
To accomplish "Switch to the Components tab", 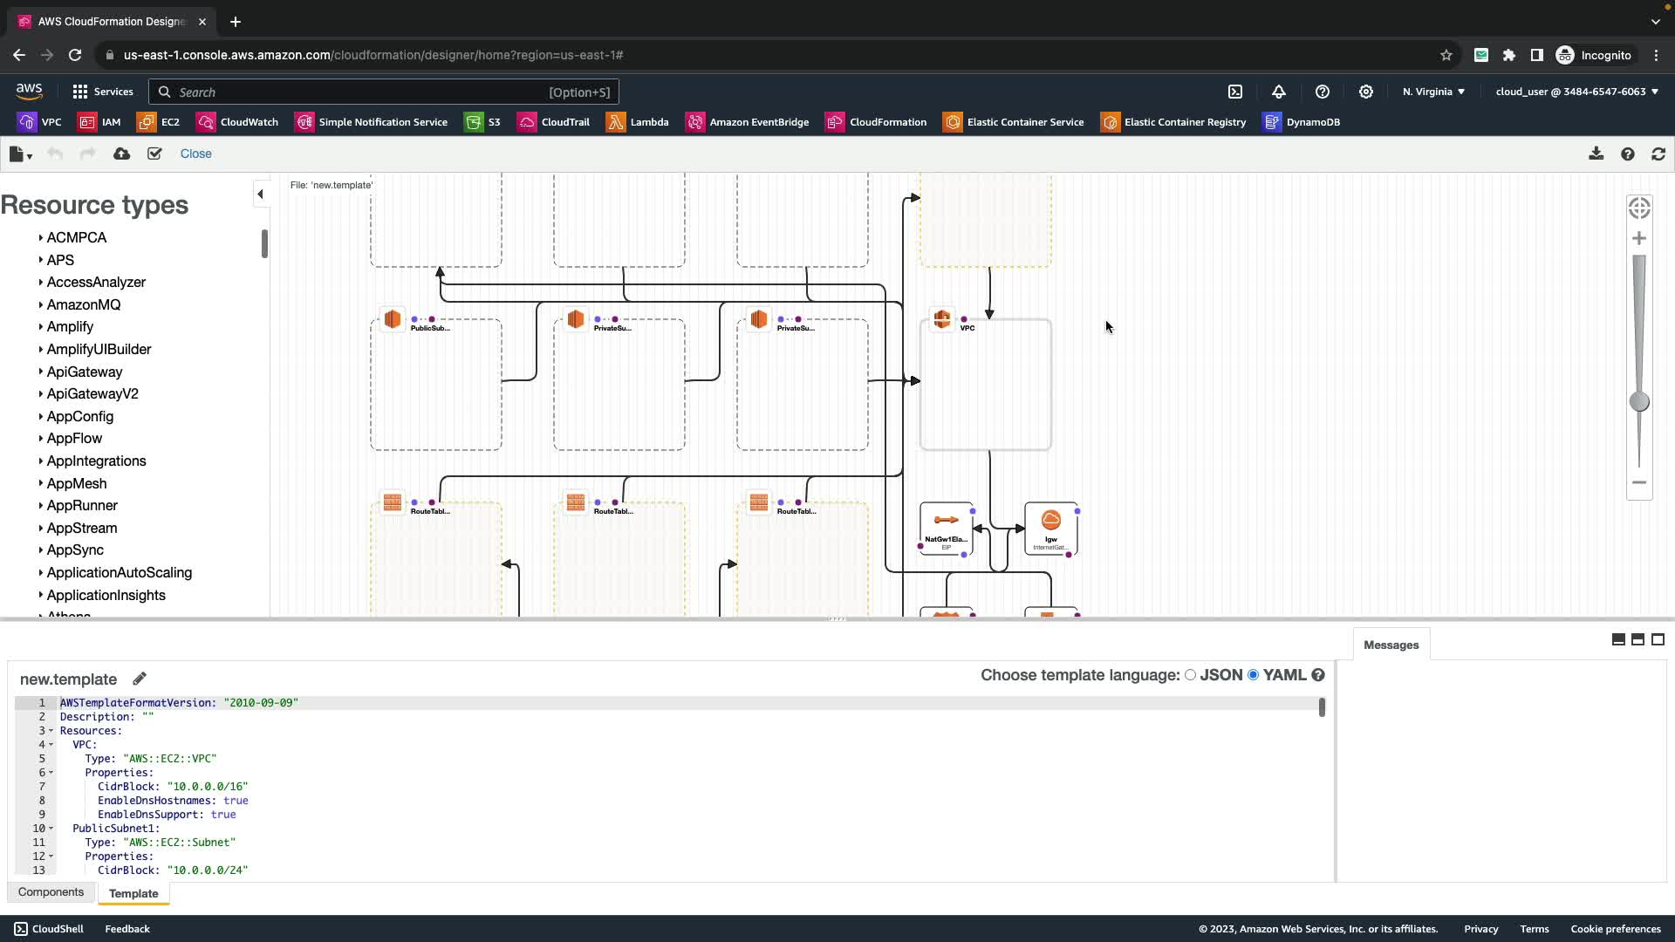I will click(x=51, y=892).
